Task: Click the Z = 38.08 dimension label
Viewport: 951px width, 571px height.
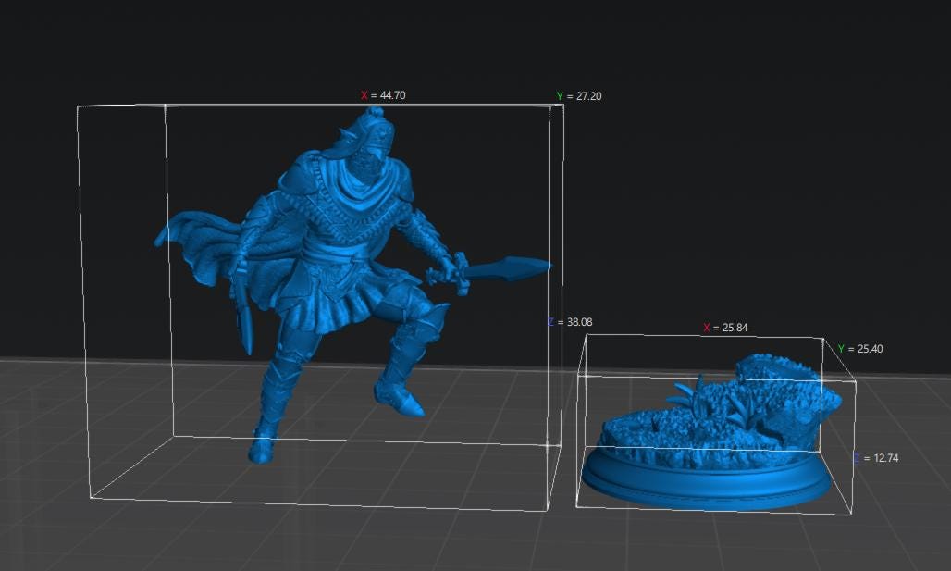Action: pos(570,322)
